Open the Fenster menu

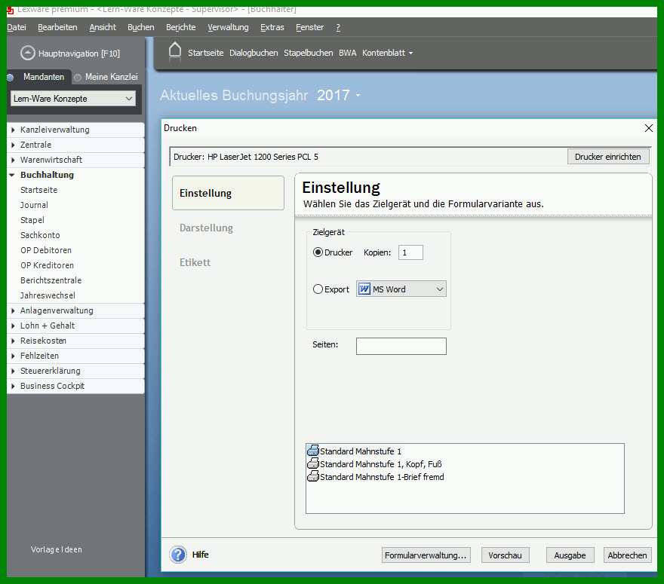click(309, 27)
